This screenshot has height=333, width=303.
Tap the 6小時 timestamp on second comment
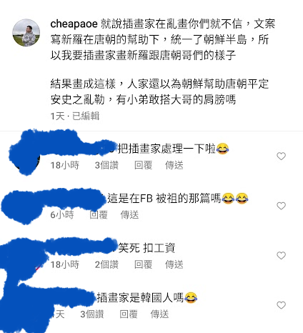click(x=62, y=215)
